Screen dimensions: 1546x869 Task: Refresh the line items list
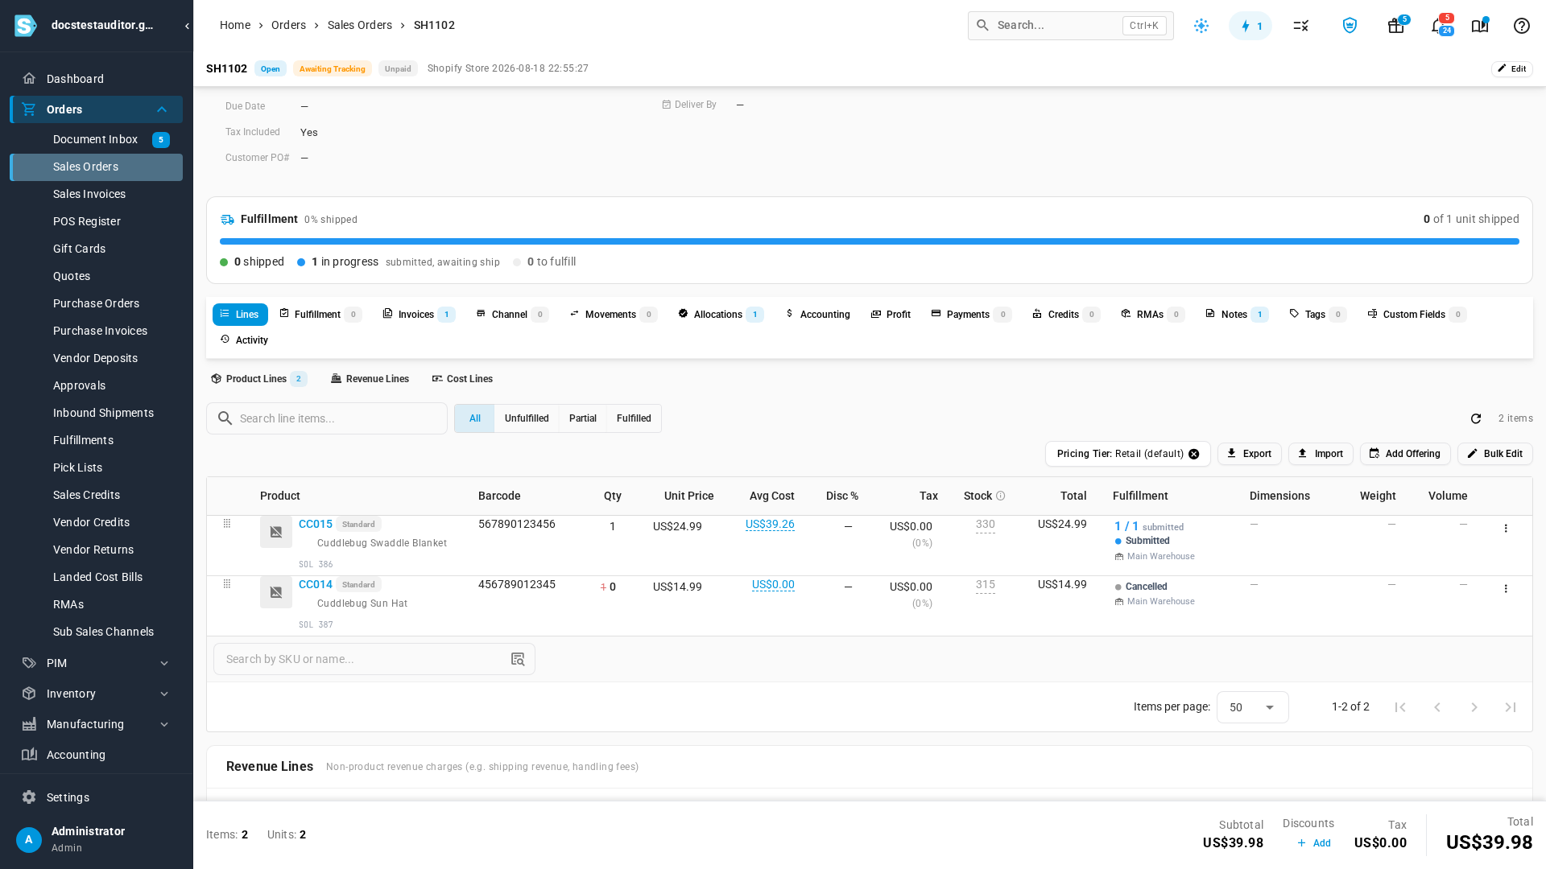coord(1476,418)
